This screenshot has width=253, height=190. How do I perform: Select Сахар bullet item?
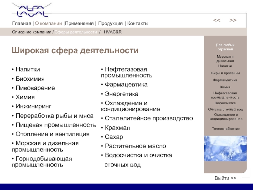pos(112,137)
